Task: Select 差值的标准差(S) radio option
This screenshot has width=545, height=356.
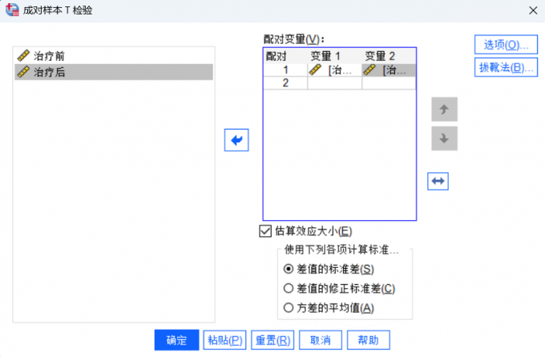Action: pos(289,269)
